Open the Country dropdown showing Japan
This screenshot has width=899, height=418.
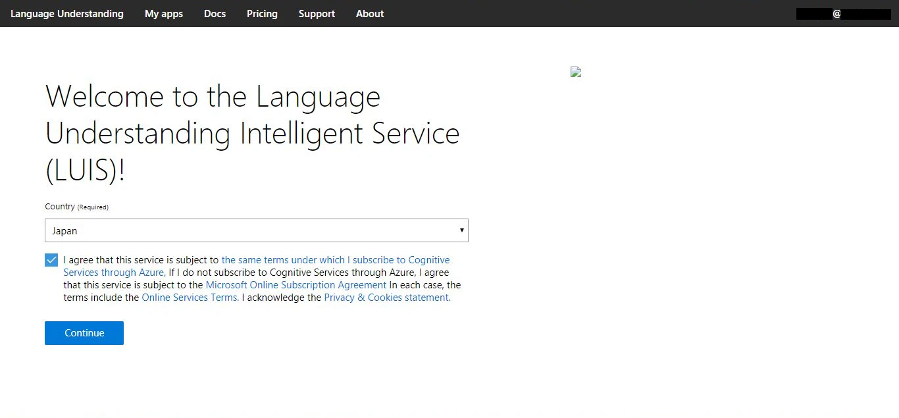(257, 230)
